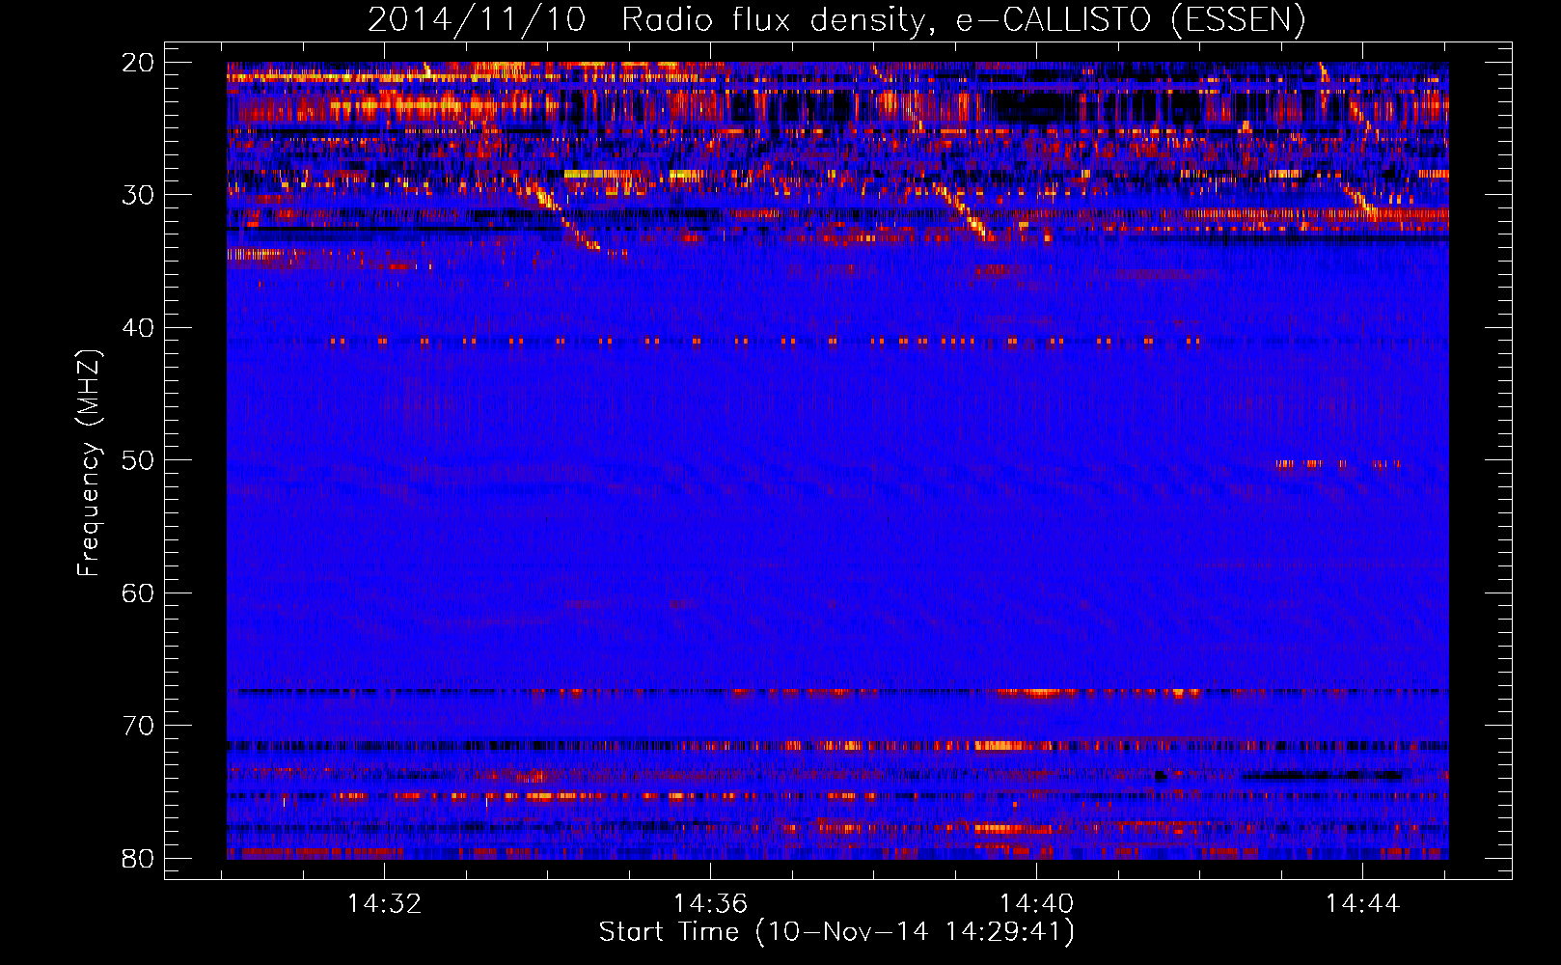Click the '80' frequency tick label
Screen dimensions: 1561x965
(x=138, y=858)
